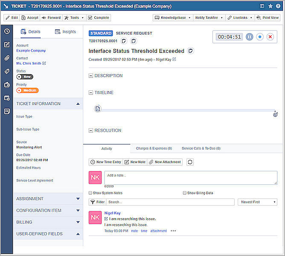Open Example Company account link
This screenshot has width=285, height=256.
point(31,51)
